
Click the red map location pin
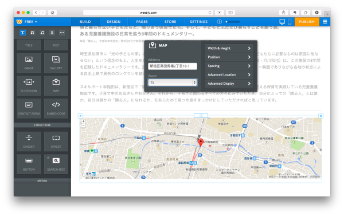point(201,143)
